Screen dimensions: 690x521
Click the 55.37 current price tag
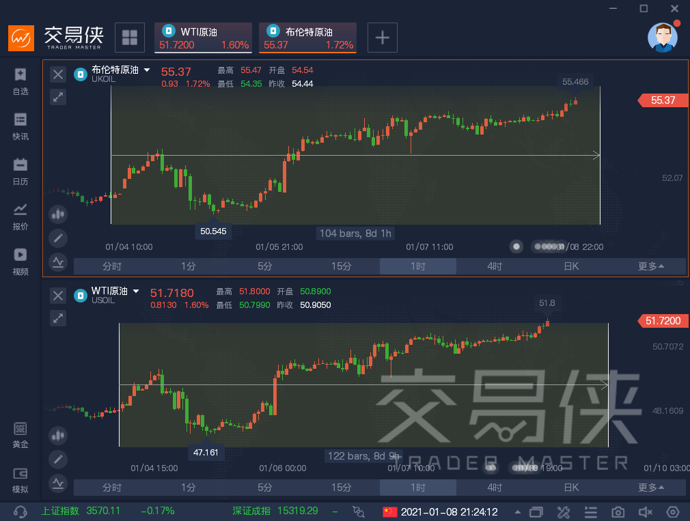coord(663,100)
